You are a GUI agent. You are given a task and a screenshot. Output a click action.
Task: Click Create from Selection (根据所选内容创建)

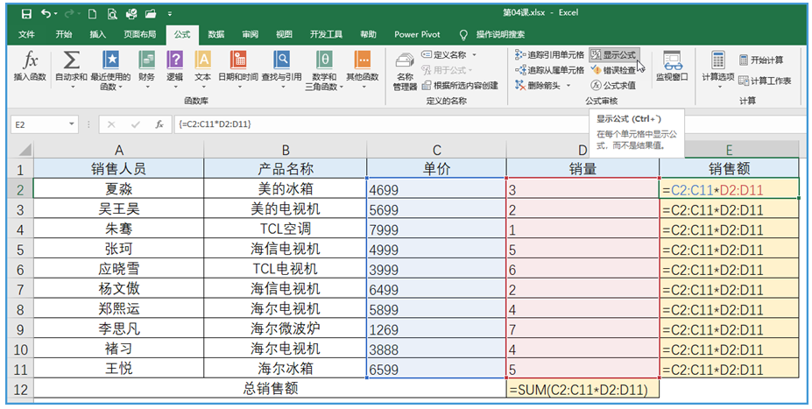[x=460, y=85]
